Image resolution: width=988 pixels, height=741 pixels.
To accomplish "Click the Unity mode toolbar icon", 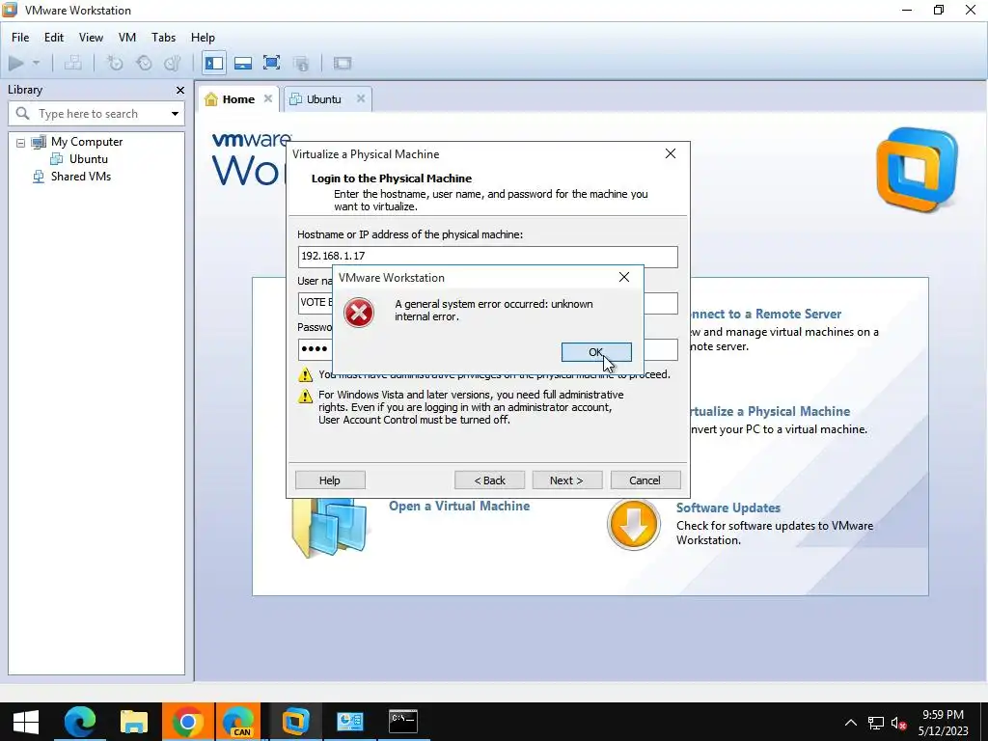I will pyautogui.click(x=301, y=63).
